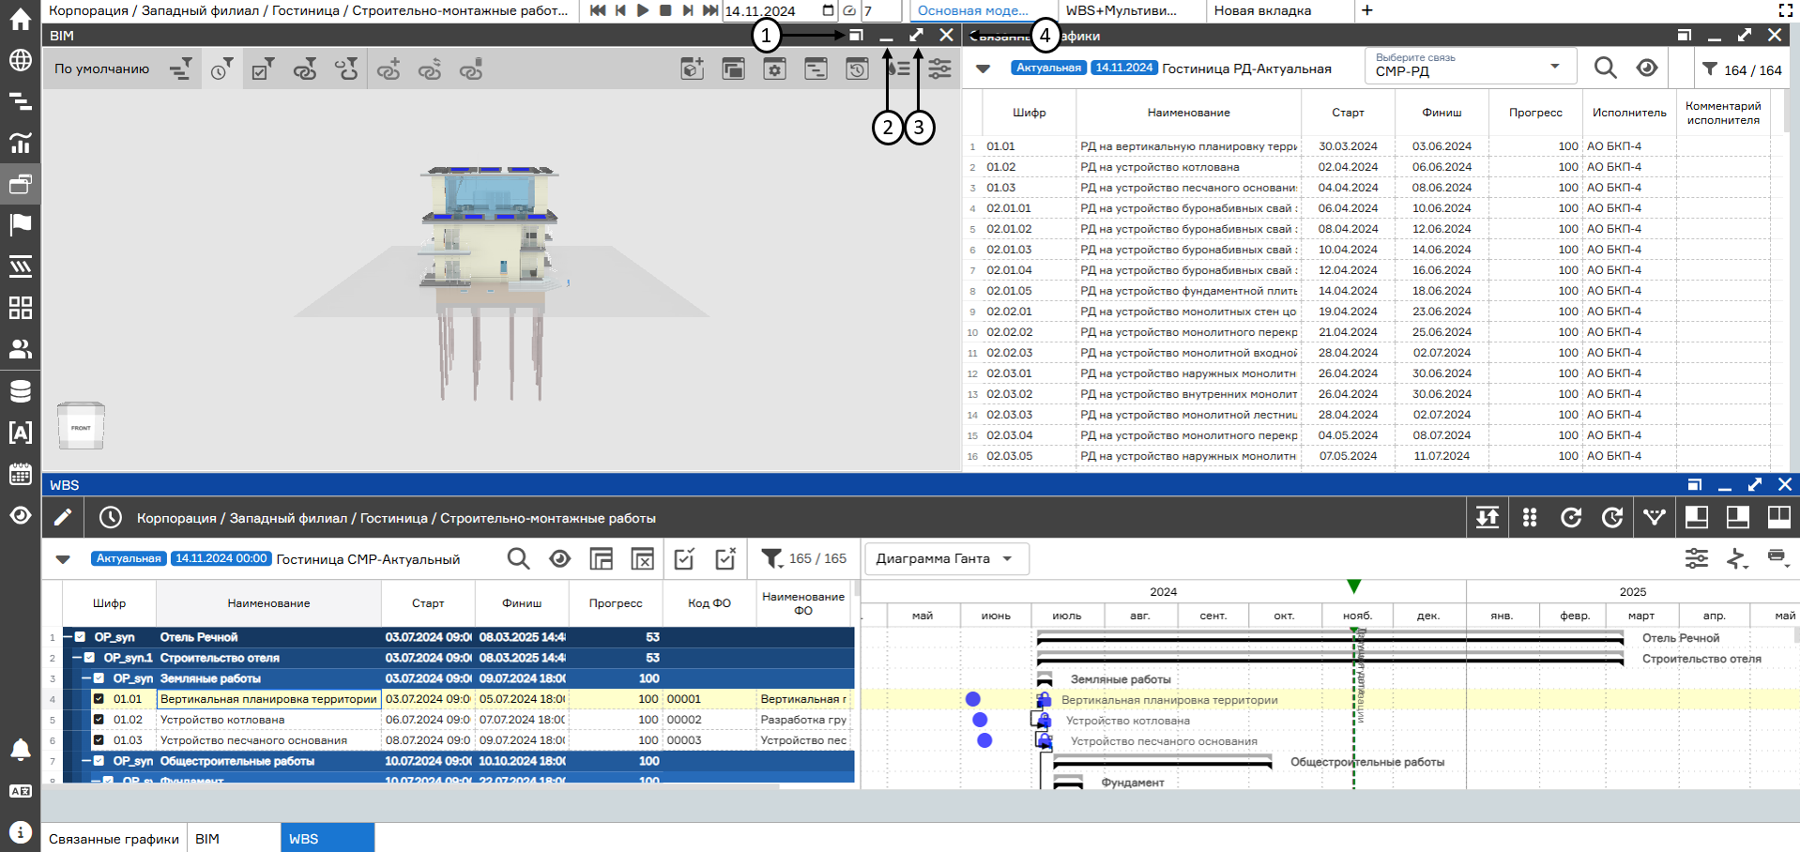Click the time filter icon in BIM toolbar
The width and height of the screenshot is (1800, 852).
point(221,69)
